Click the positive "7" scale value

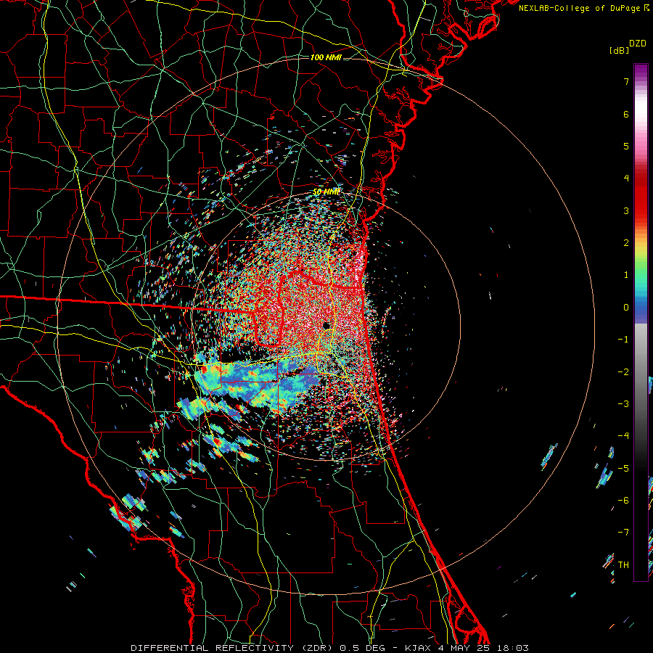[x=626, y=81]
